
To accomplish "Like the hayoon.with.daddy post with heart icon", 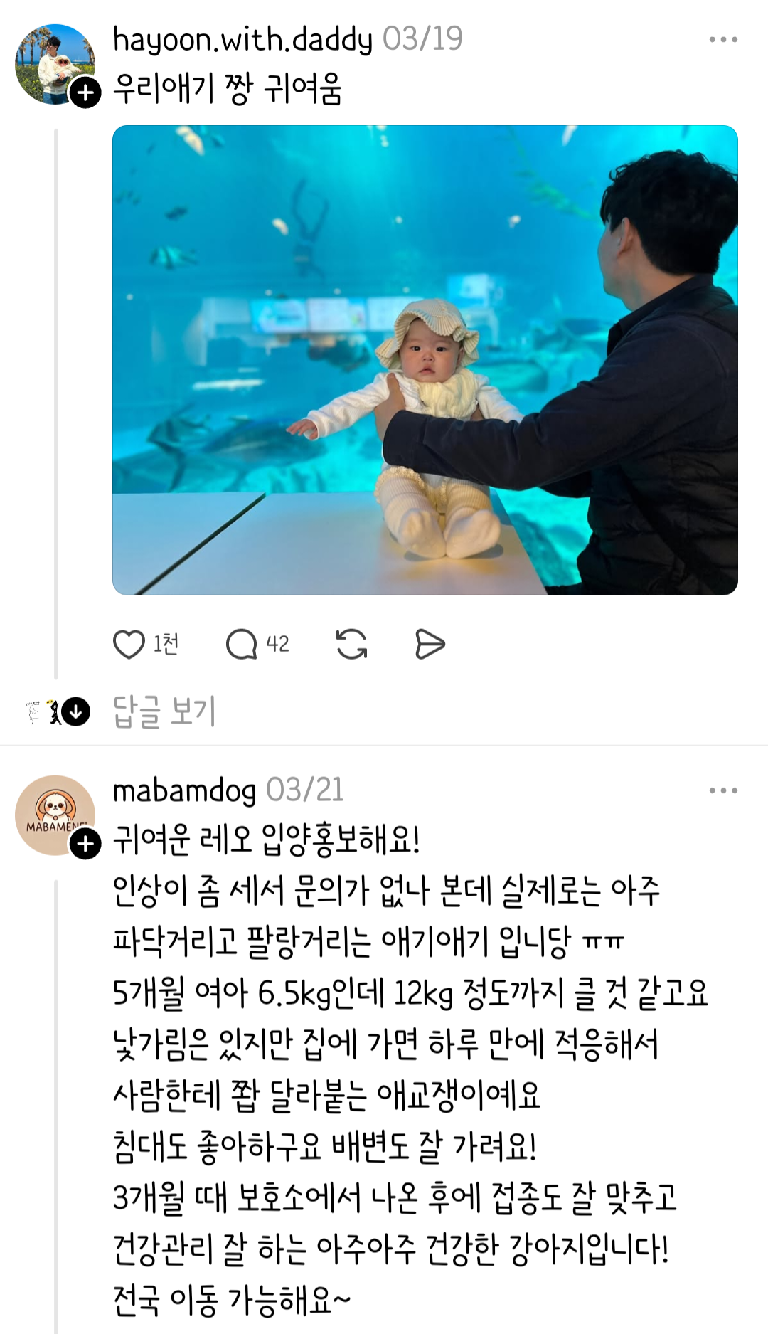I will pyautogui.click(x=129, y=645).
